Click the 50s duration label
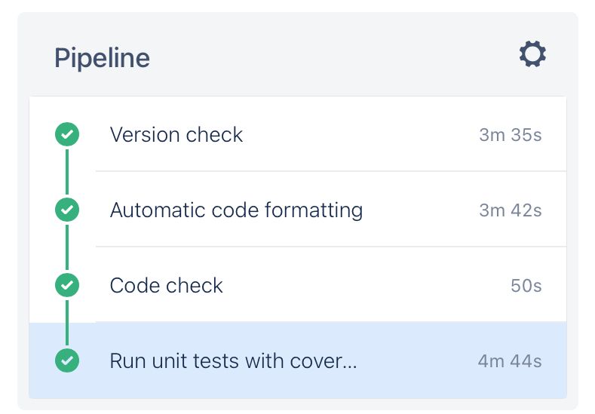 point(526,286)
